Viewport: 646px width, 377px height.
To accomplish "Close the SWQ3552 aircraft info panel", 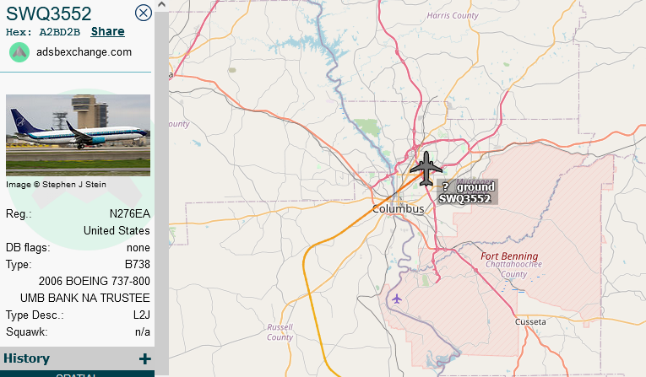I will coord(144,13).
